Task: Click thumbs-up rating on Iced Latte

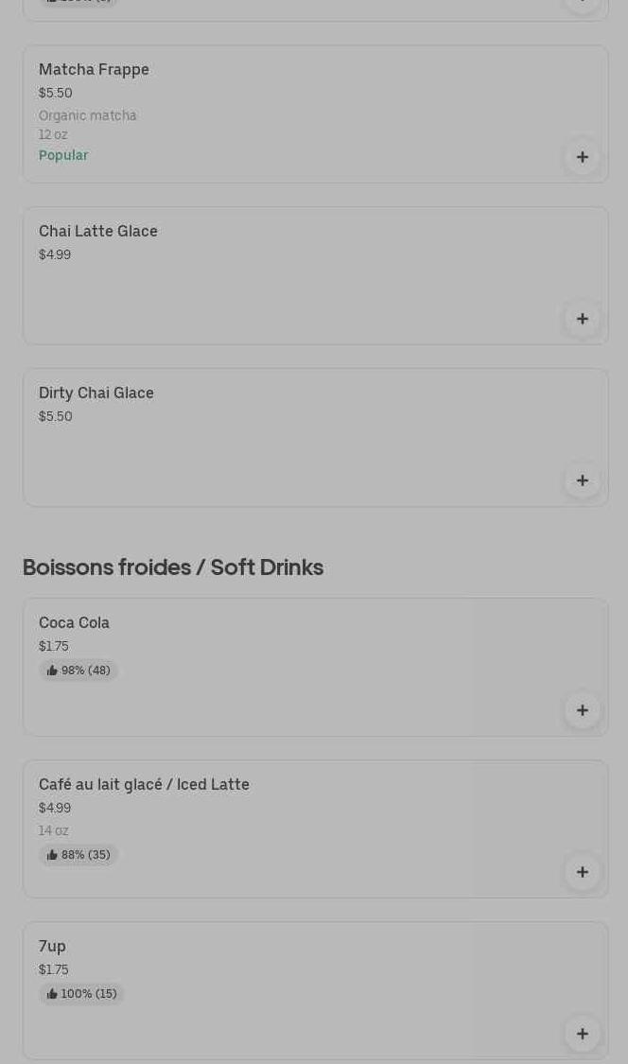Action: (x=78, y=855)
